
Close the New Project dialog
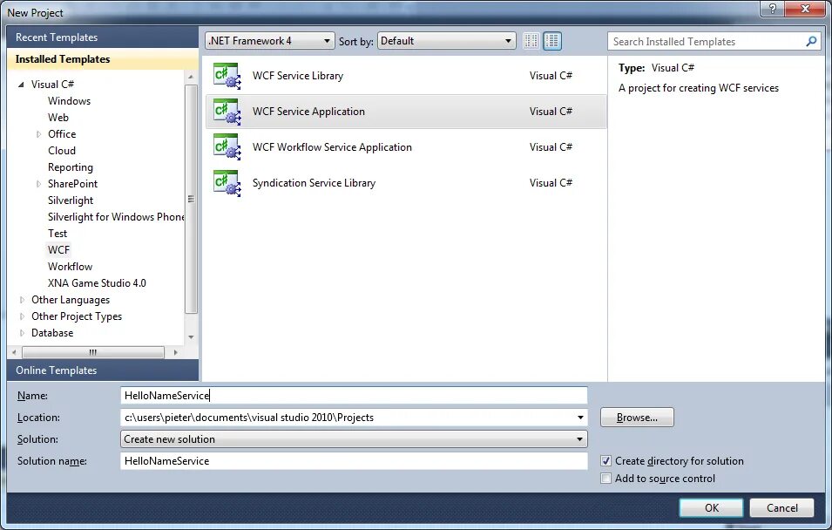[805, 9]
